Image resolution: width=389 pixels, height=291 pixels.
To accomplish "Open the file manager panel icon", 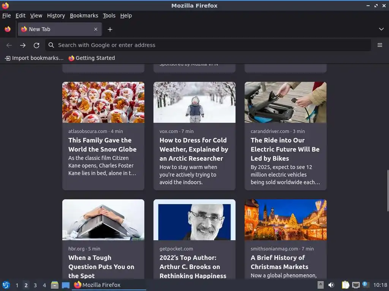I will pyautogui.click(x=55, y=285).
